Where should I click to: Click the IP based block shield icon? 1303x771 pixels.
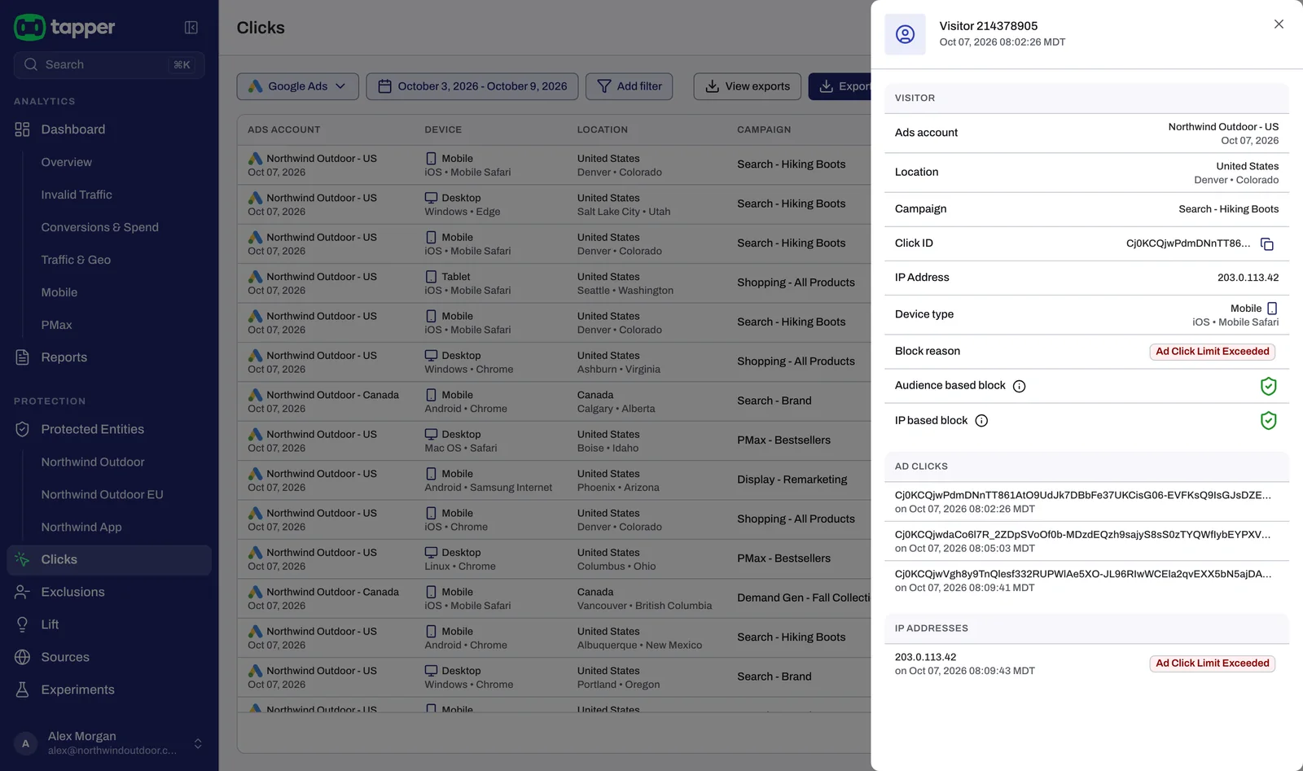coord(1268,421)
